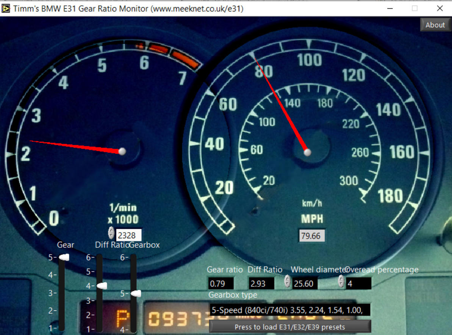452x335 pixels.
Task: Click the Wheel diameter field showing 25.60
Action: (305, 284)
